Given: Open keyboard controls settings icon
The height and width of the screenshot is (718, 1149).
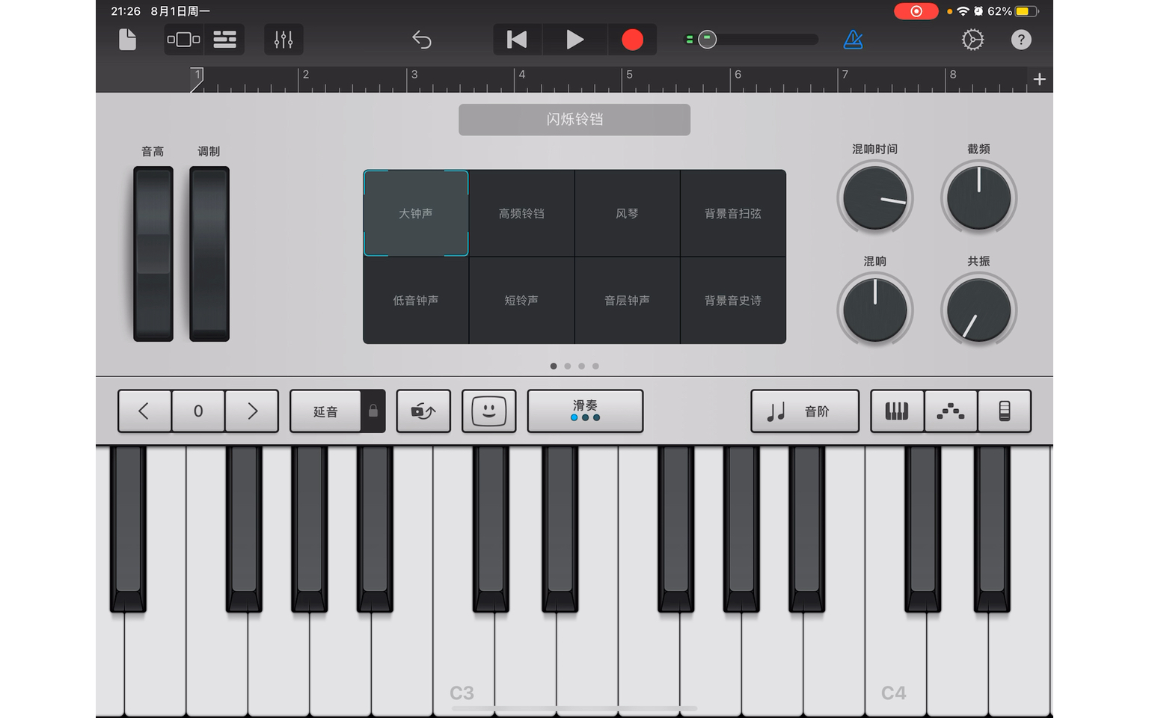Looking at the screenshot, I should tap(1005, 411).
